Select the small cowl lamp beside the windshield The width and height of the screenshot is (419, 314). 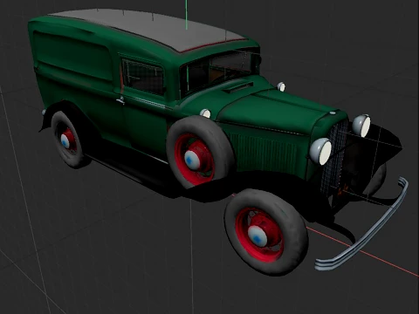coord(281,86)
